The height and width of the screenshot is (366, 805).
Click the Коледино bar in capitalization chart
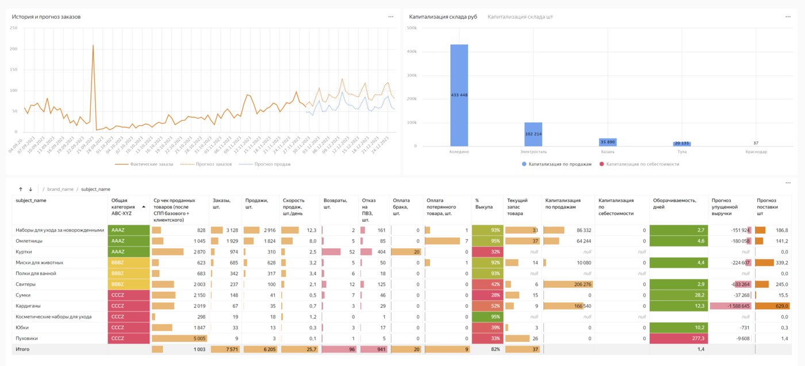pos(459,95)
